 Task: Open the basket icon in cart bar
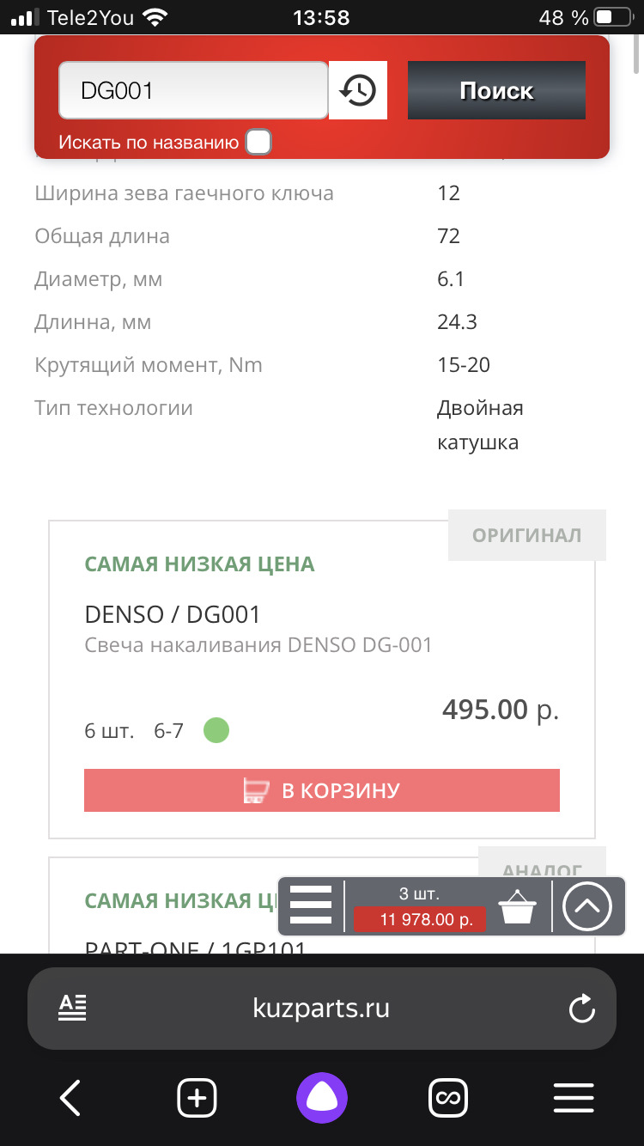518,906
